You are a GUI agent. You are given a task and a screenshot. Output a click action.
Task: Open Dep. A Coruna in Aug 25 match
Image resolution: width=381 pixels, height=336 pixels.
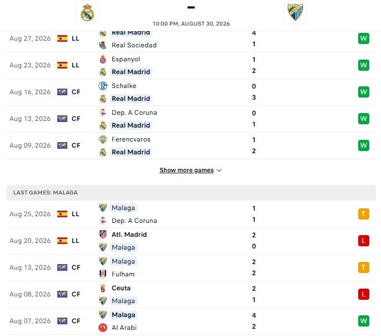coord(135,221)
